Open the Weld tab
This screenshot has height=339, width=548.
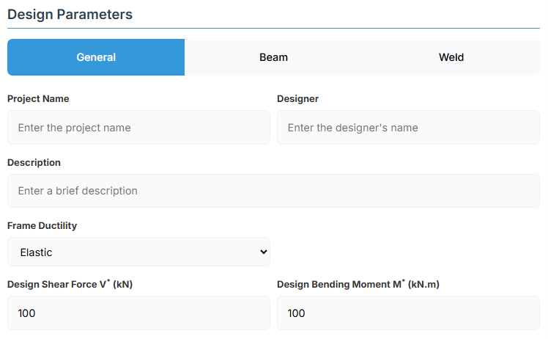click(451, 57)
